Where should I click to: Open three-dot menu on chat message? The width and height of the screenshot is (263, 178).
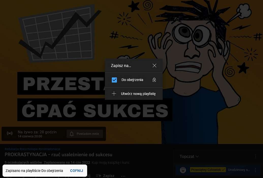tap(255, 170)
